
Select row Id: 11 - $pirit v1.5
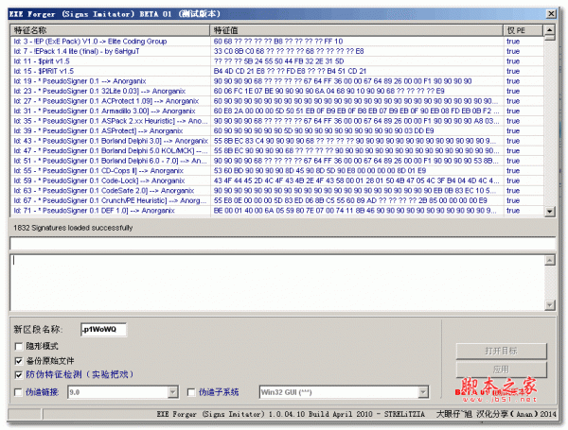277,61
